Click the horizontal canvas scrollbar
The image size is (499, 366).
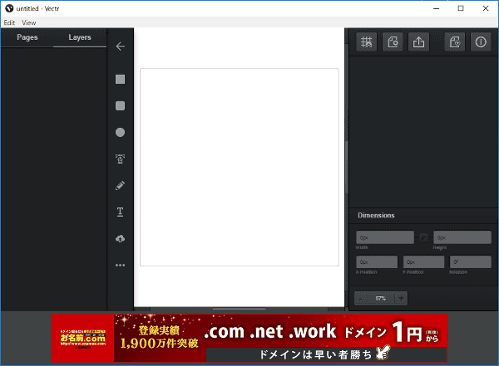pyautogui.click(x=239, y=309)
